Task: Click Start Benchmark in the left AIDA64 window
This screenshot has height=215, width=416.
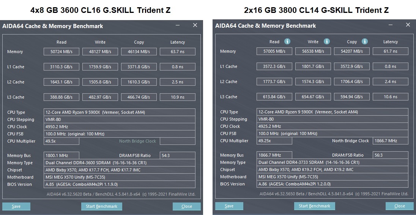Action: (x=102, y=206)
